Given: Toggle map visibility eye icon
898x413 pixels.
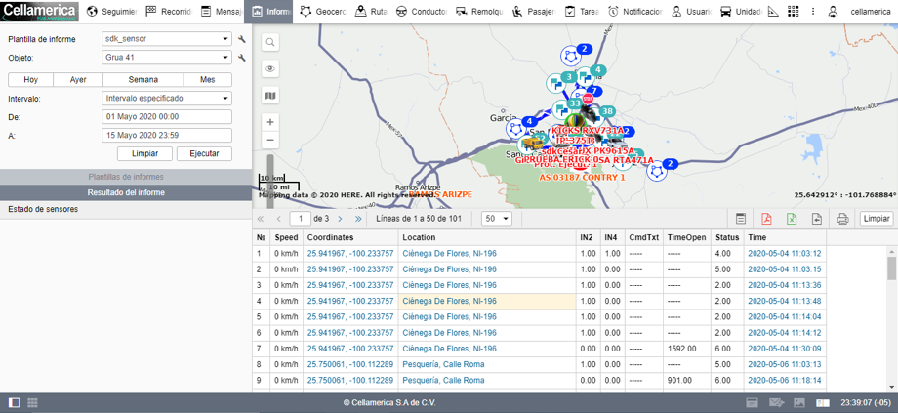Looking at the screenshot, I should click(270, 69).
